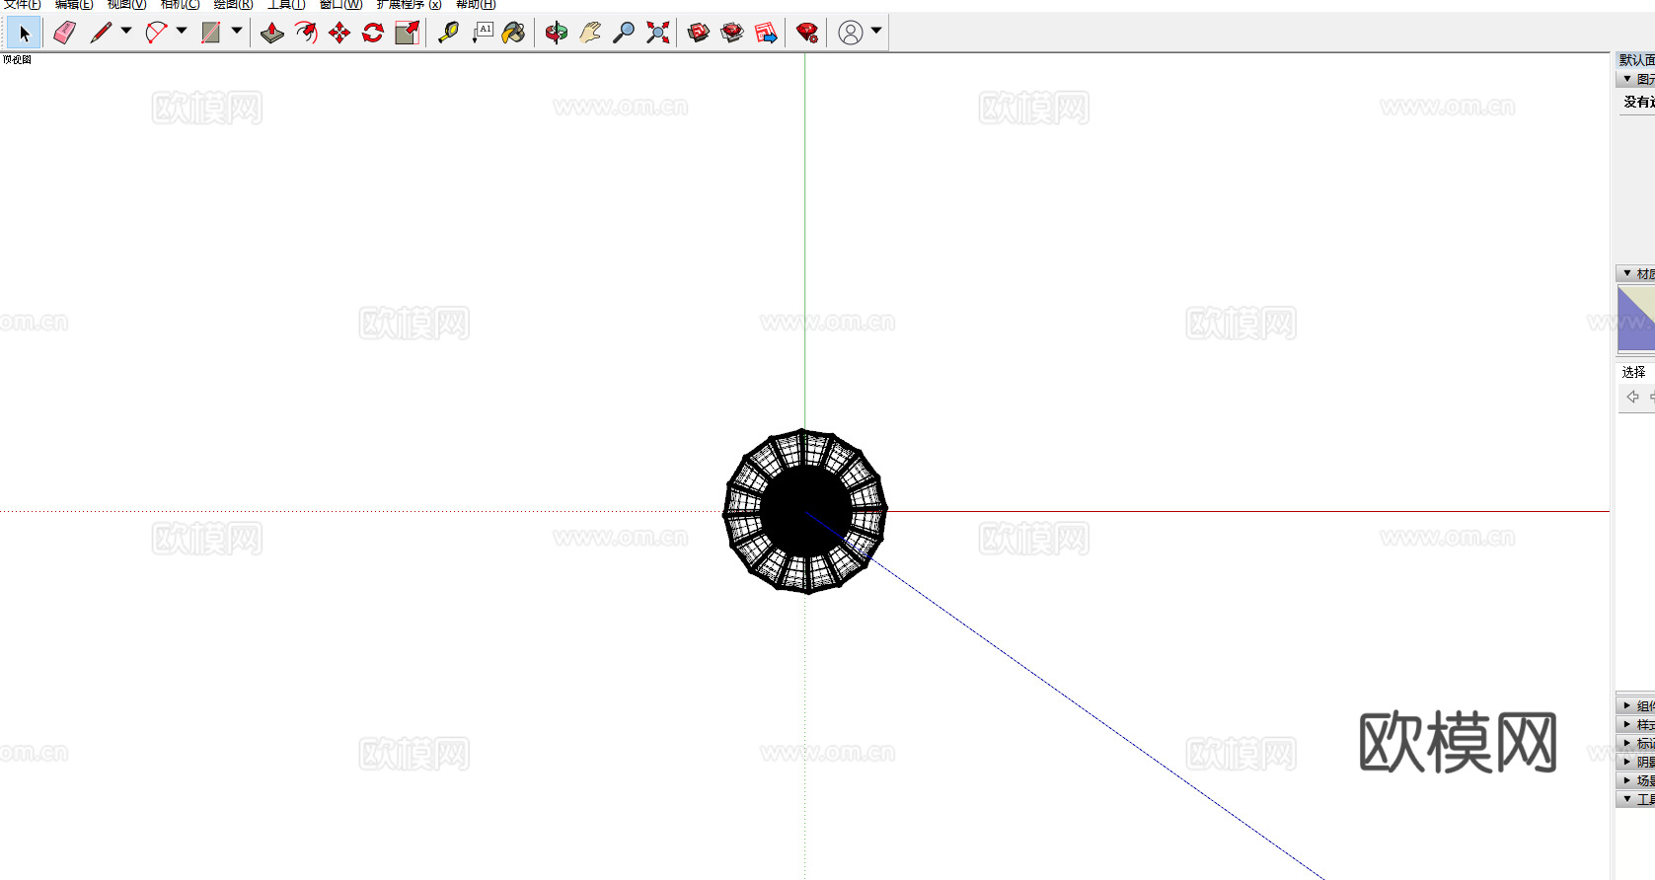Open the user account dropdown arrow
This screenshot has width=1655, height=880.
[876, 31]
